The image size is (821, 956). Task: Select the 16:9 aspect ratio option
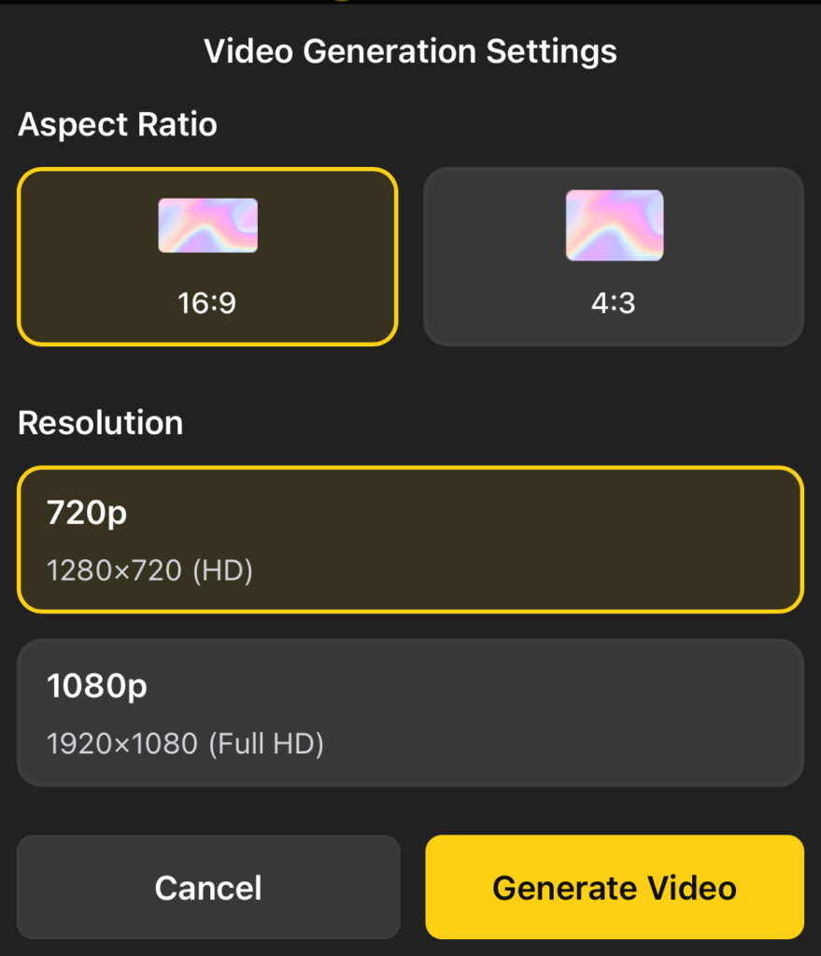click(x=207, y=256)
